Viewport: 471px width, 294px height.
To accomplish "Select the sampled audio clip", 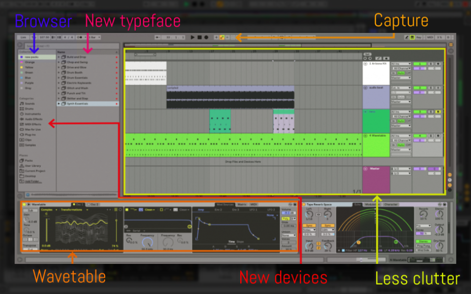I will [x=230, y=97].
